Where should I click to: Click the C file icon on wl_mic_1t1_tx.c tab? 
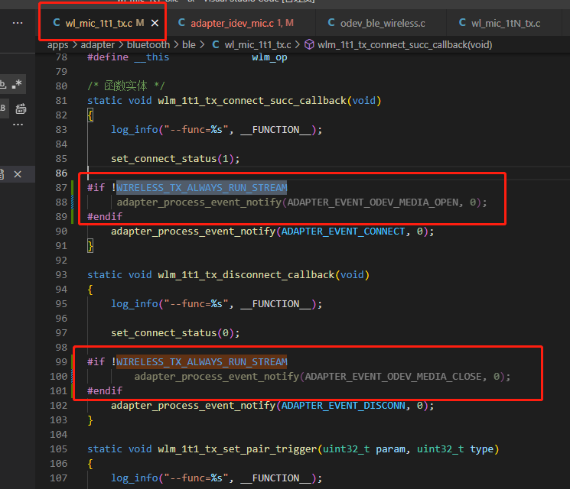pos(57,22)
